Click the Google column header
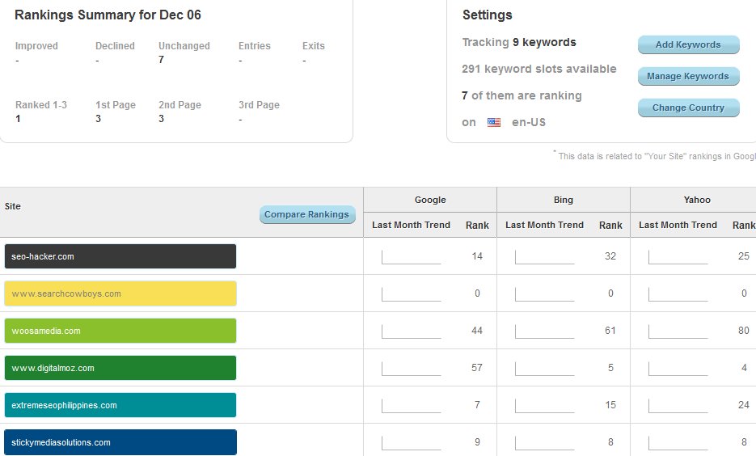Screen dimensions: 756x456 point(430,200)
